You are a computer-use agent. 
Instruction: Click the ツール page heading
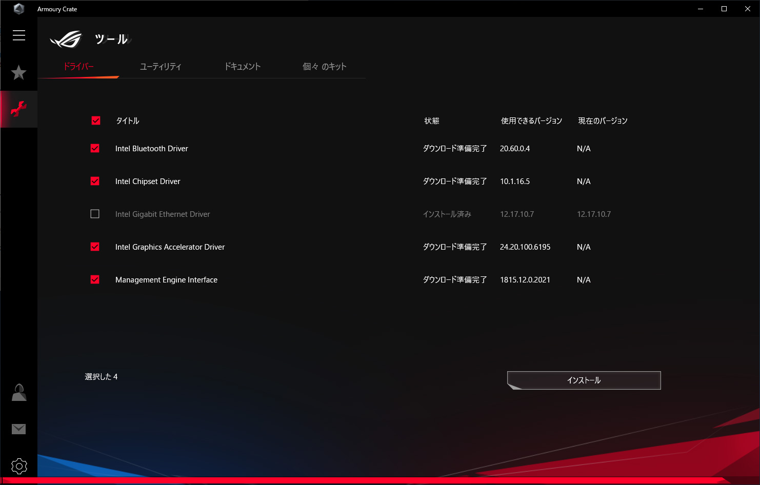pos(111,39)
